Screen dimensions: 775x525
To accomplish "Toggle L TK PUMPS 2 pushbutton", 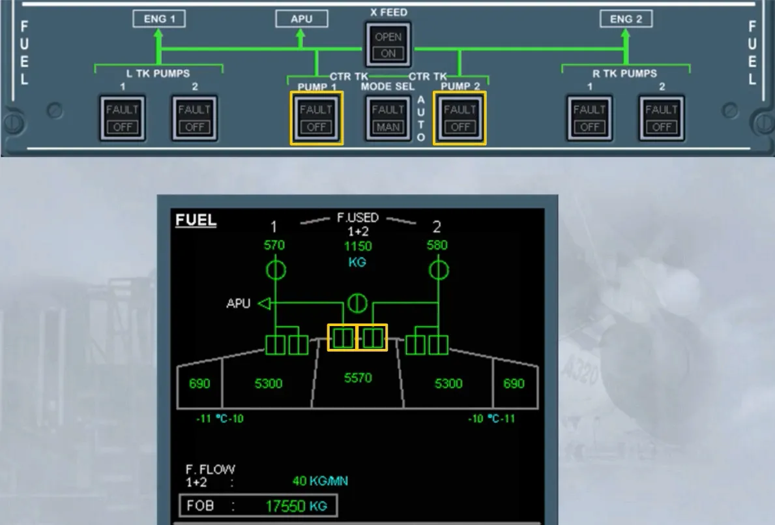I will [195, 118].
